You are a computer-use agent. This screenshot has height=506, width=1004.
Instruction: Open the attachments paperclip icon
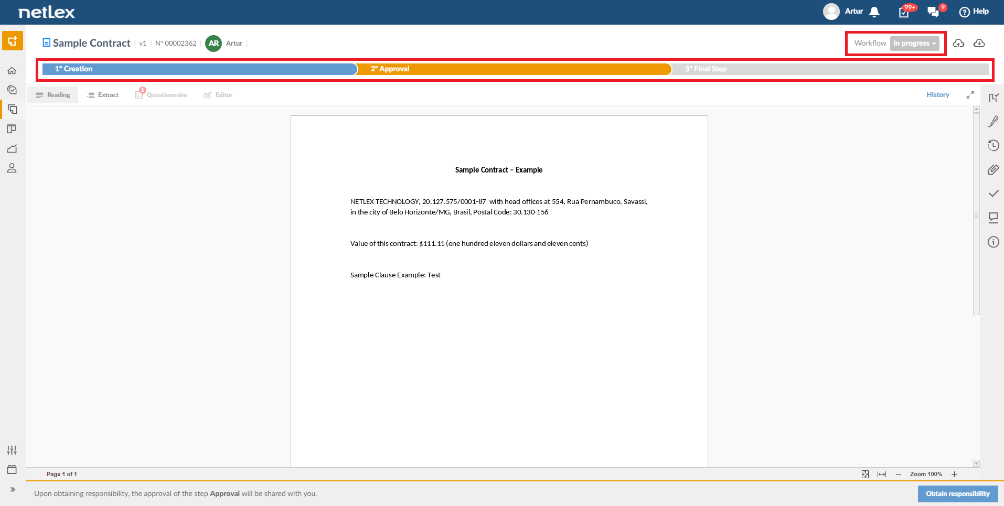[994, 170]
